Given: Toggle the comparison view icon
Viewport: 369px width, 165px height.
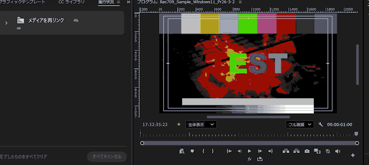Looking at the screenshot, I should (317, 151).
